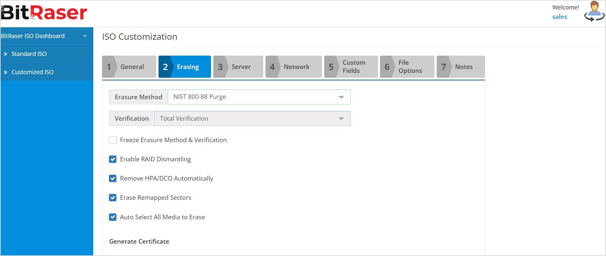Screen dimensions: 606x256
Task: Click the Customized ISO double-arrow icon
Action: [6, 72]
